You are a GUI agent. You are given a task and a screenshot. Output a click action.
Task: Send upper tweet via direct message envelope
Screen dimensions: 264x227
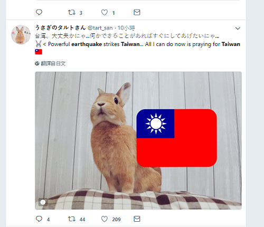[137, 12]
